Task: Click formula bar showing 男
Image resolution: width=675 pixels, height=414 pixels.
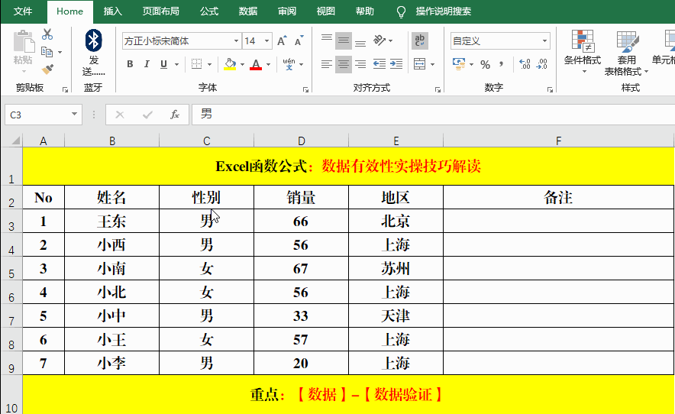Action: tap(433, 115)
